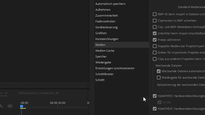
Task: Click the wrench timeline settings icon
Action: point(1,106)
